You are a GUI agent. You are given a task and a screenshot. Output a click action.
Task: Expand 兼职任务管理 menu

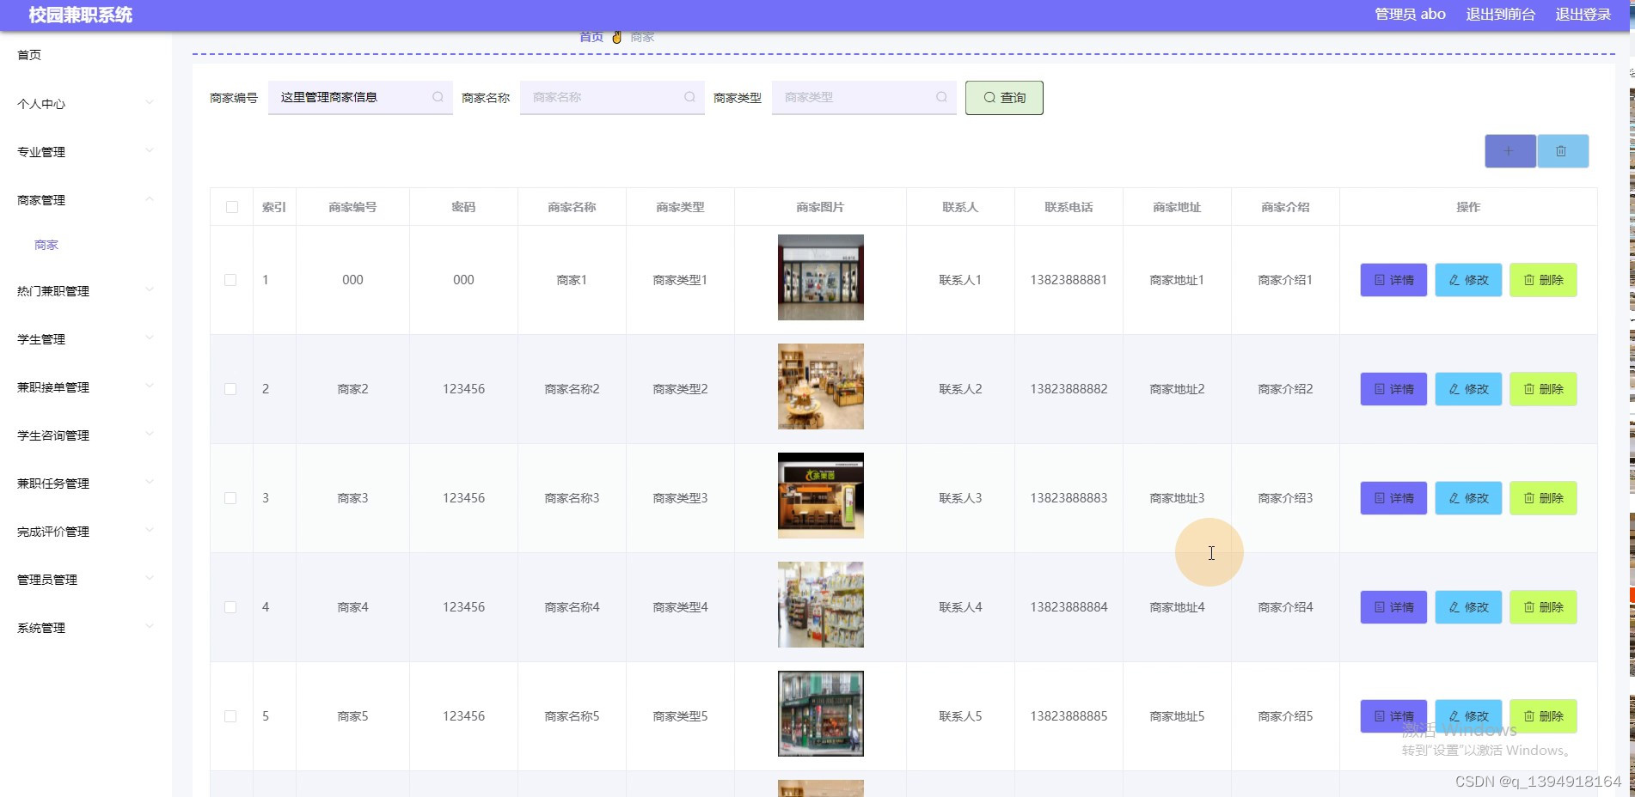[x=86, y=484]
